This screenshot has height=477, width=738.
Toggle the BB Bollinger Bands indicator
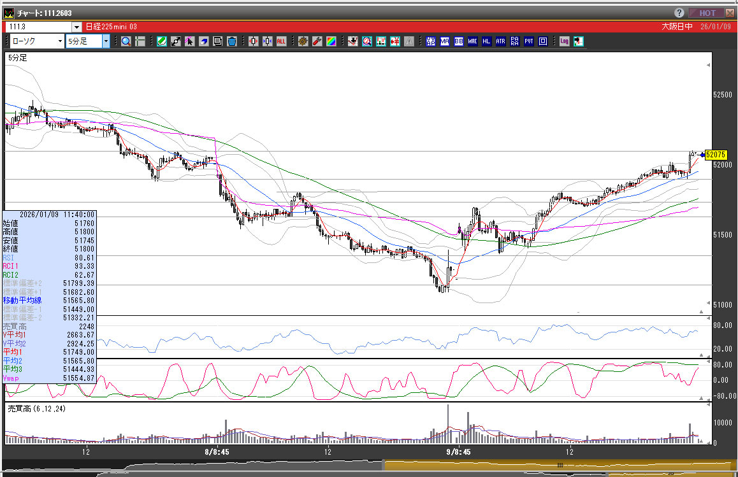(458, 41)
